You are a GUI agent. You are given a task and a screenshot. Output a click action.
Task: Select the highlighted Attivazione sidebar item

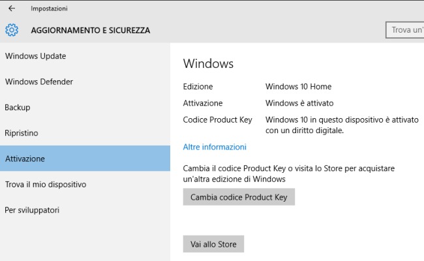25,159
